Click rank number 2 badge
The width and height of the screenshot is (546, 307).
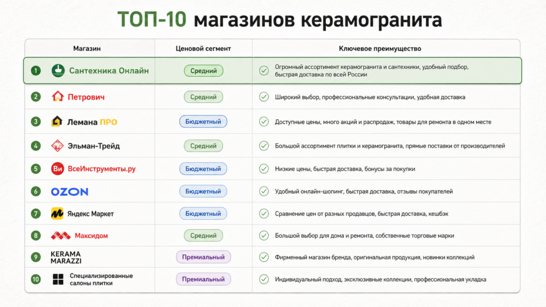point(36,97)
